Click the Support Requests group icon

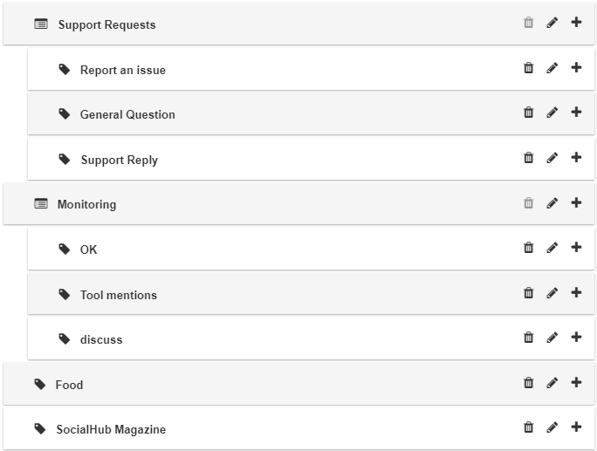[41, 24]
